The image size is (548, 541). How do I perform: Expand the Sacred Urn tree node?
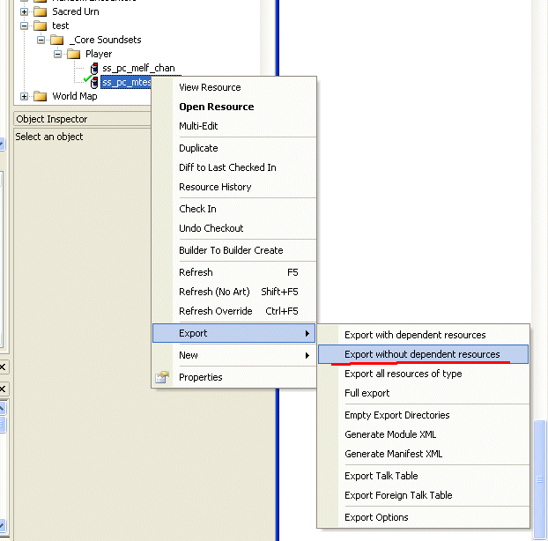pos(24,12)
